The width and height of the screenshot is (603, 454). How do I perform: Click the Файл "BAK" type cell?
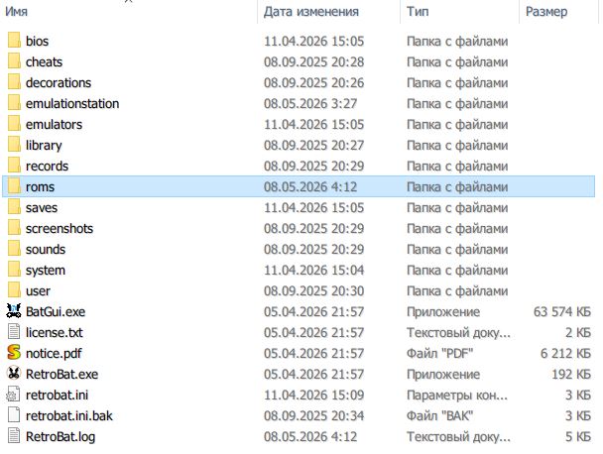click(439, 415)
